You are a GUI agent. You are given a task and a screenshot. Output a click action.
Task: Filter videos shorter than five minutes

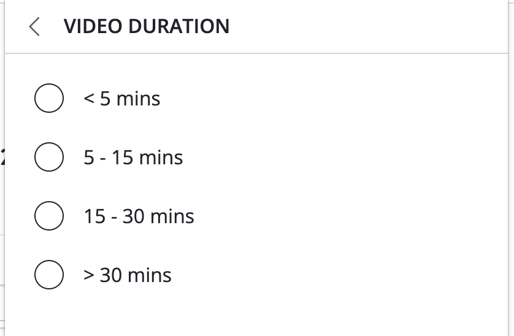pos(49,99)
